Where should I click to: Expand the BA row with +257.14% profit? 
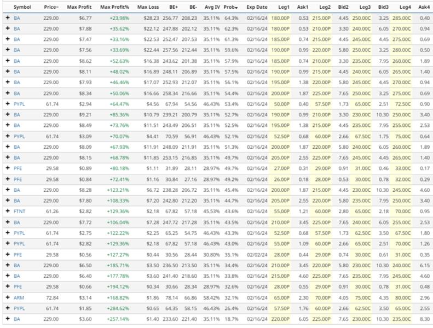pos(8,319)
